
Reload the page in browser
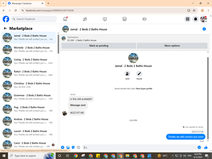(x=16, y=11)
